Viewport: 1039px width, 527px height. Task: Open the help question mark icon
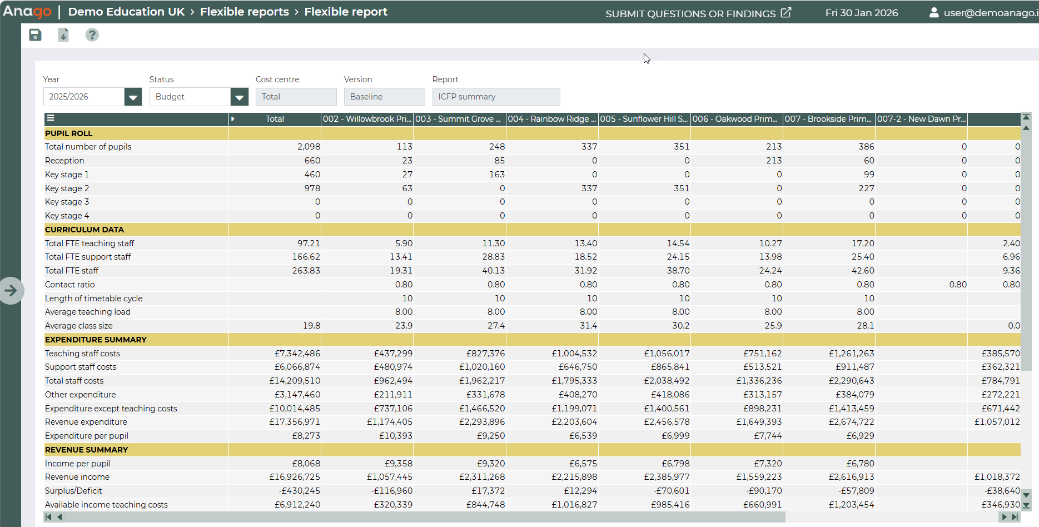click(92, 35)
